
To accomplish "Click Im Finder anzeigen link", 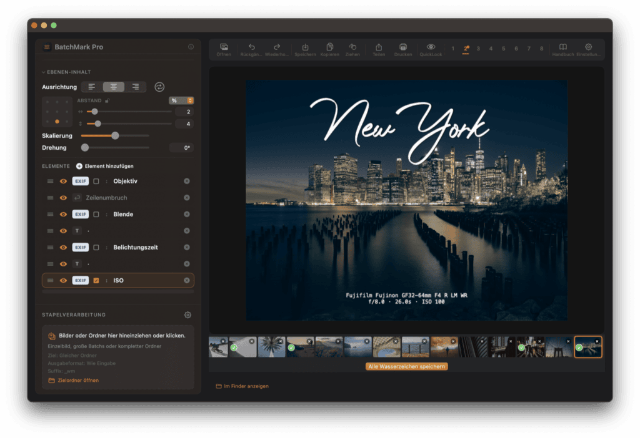I will pyautogui.click(x=242, y=386).
